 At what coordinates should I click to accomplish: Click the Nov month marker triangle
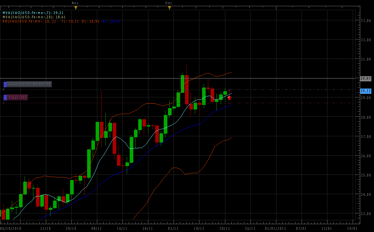coord(76,8)
